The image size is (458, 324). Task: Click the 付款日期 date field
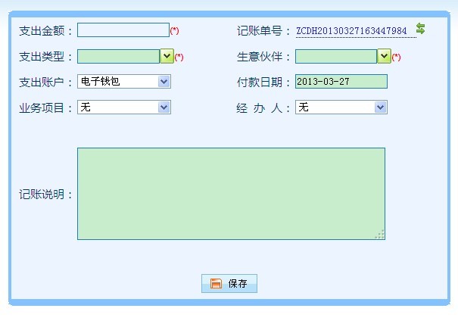[341, 82]
